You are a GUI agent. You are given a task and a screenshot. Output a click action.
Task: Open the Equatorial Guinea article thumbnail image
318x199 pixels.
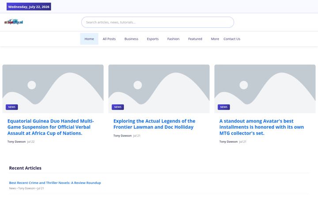53,89
